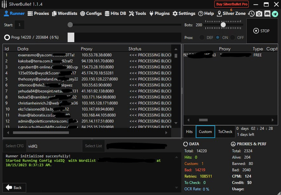The width and height of the screenshot is (281, 195).
Task: Click the vidIQ config name
Action: pos(33,146)
